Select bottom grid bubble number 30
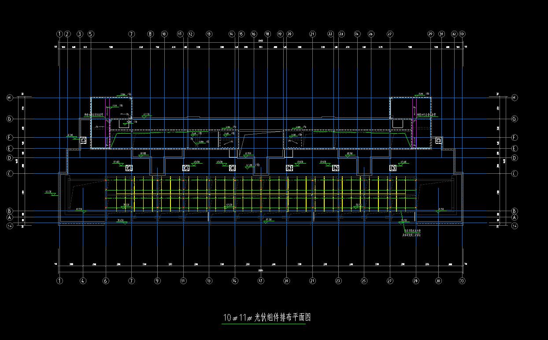The height and width of the screenshot is (340, 548). coord(438,280)
